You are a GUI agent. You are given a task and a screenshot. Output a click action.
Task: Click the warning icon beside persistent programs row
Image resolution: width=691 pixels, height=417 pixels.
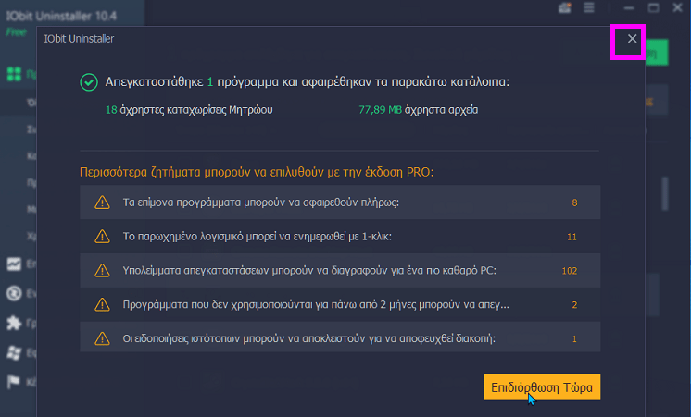click(x=102, y=202)
